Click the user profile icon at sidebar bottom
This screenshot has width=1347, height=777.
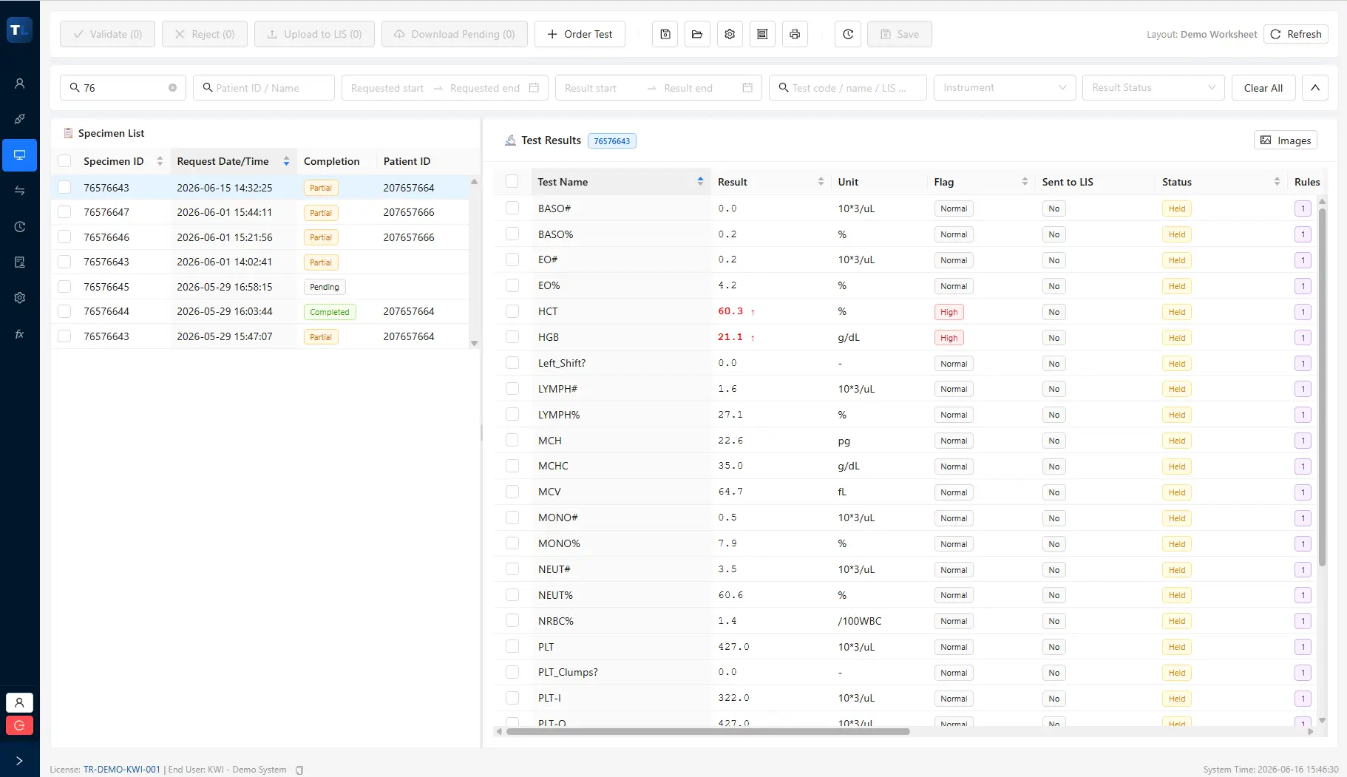coord(19,702)
